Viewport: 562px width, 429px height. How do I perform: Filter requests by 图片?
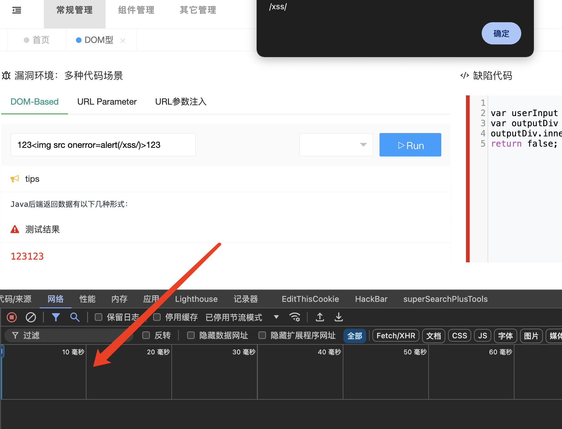tap(531, 336)
